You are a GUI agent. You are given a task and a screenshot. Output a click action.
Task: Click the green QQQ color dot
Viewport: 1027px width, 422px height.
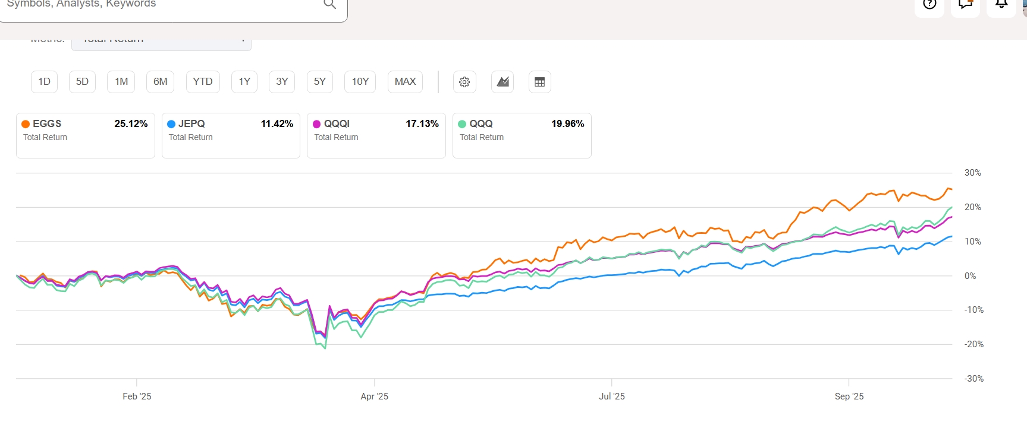(x=462, y=124)
